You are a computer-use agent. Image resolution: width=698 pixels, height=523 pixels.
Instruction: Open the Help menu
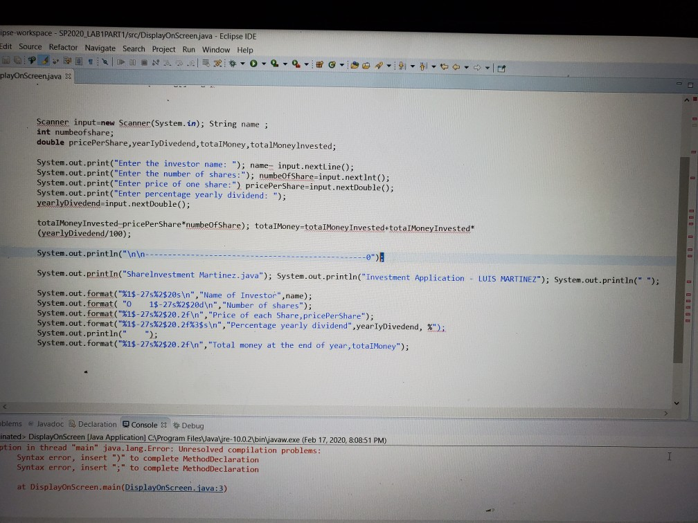(x=245, y=51)
